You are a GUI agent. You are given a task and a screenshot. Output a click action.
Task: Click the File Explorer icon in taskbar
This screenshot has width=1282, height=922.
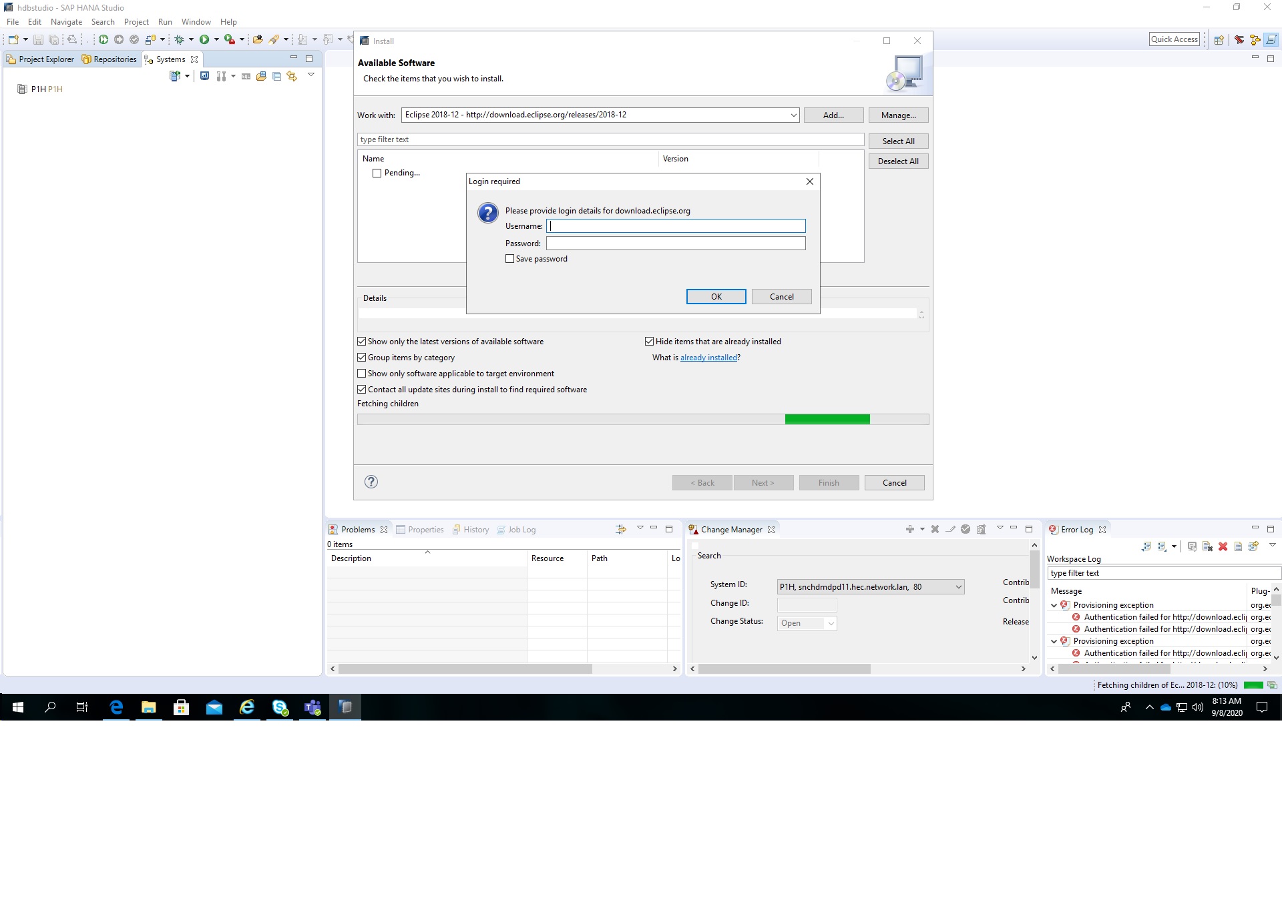[148, 707]
